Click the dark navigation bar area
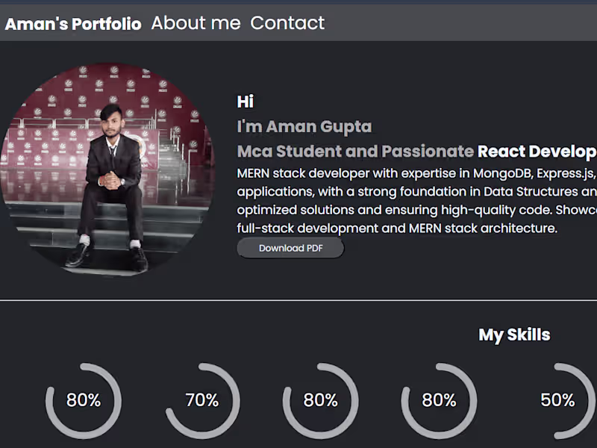The height and width of the screenshot is (448, 597). [448, 23]
